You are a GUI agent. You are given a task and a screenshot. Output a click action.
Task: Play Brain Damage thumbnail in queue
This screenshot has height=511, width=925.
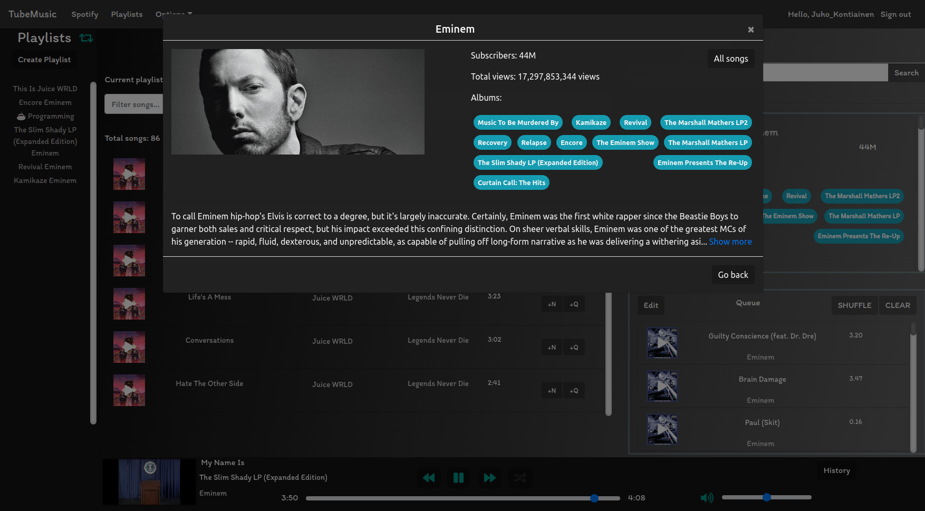point(662,386)
